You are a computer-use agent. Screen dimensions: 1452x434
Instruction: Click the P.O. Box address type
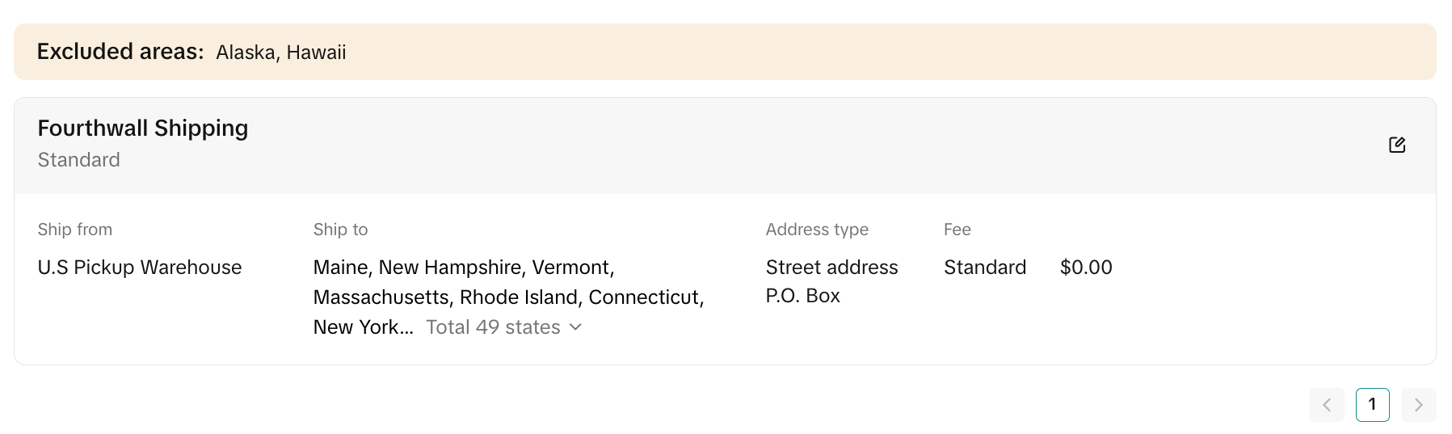tap(803, 296)
